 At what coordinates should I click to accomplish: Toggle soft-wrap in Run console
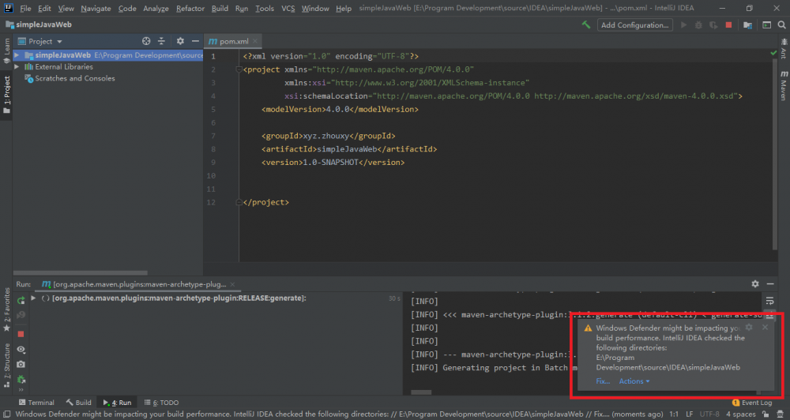[769, 301]
